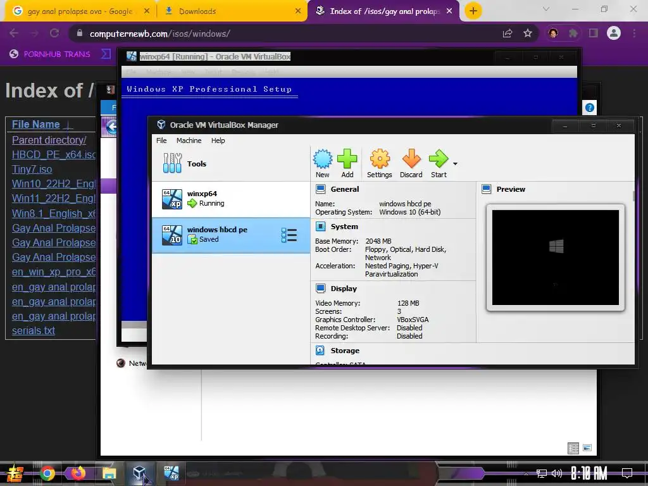Open the Tiny7.iso link
The image size is (648, 486).
(32, 170)
